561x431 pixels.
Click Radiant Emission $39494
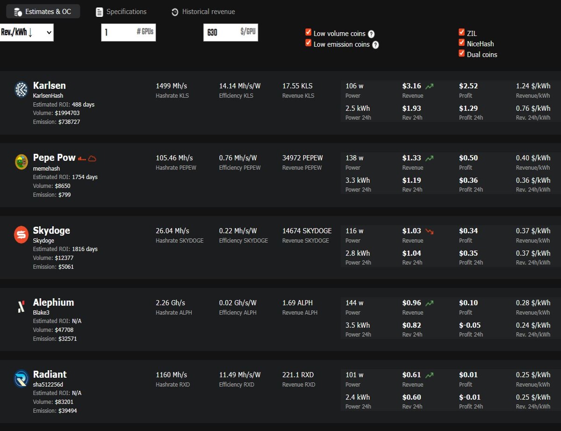coord(55,411)
